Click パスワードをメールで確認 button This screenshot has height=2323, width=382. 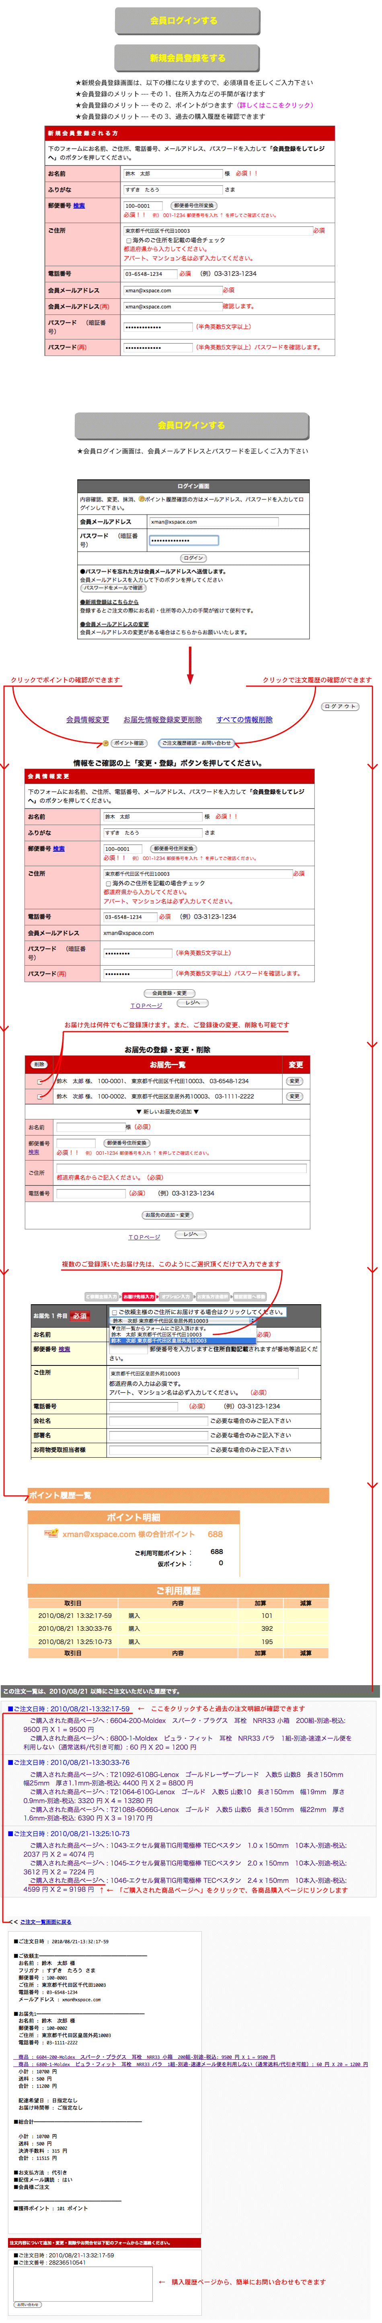click(x=113, y=588)
